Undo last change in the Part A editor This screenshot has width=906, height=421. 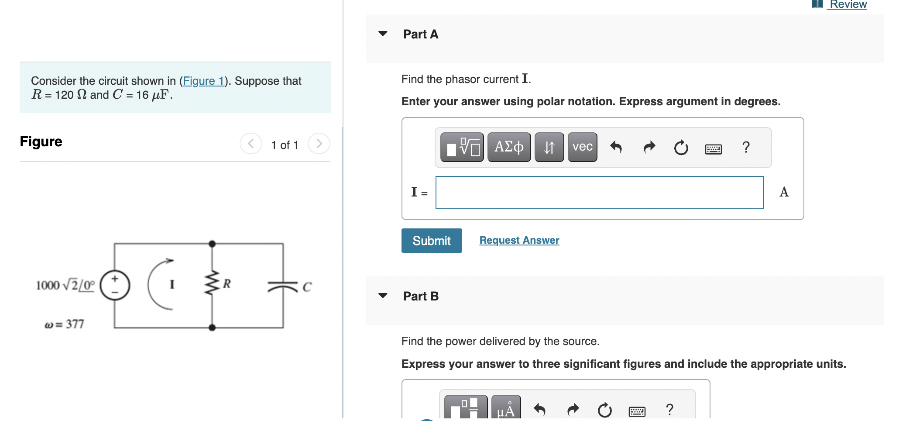pos(617,148)
